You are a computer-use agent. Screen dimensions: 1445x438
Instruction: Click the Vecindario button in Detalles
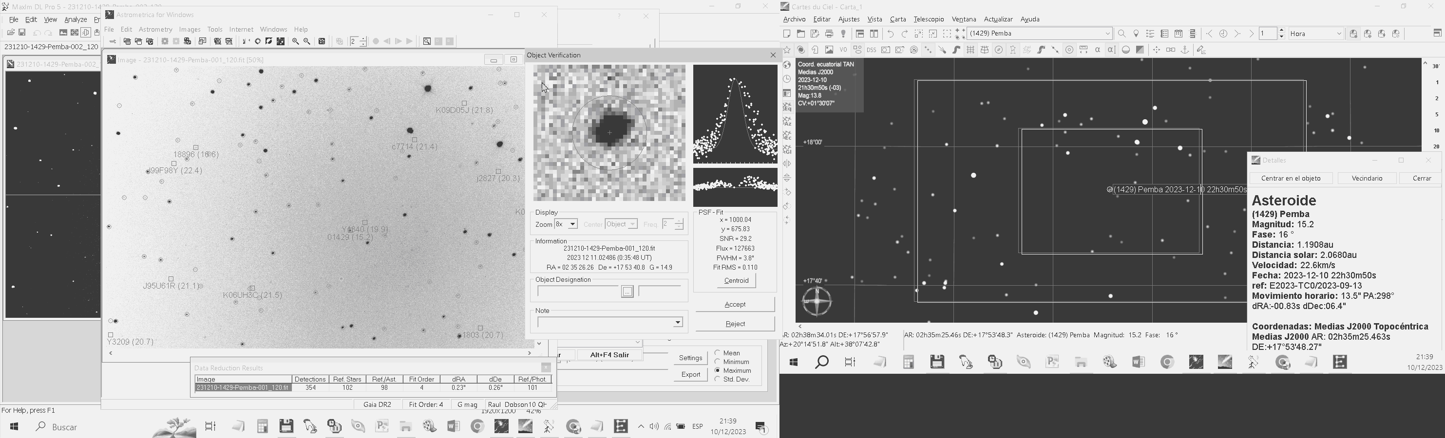coord(1367,178)
